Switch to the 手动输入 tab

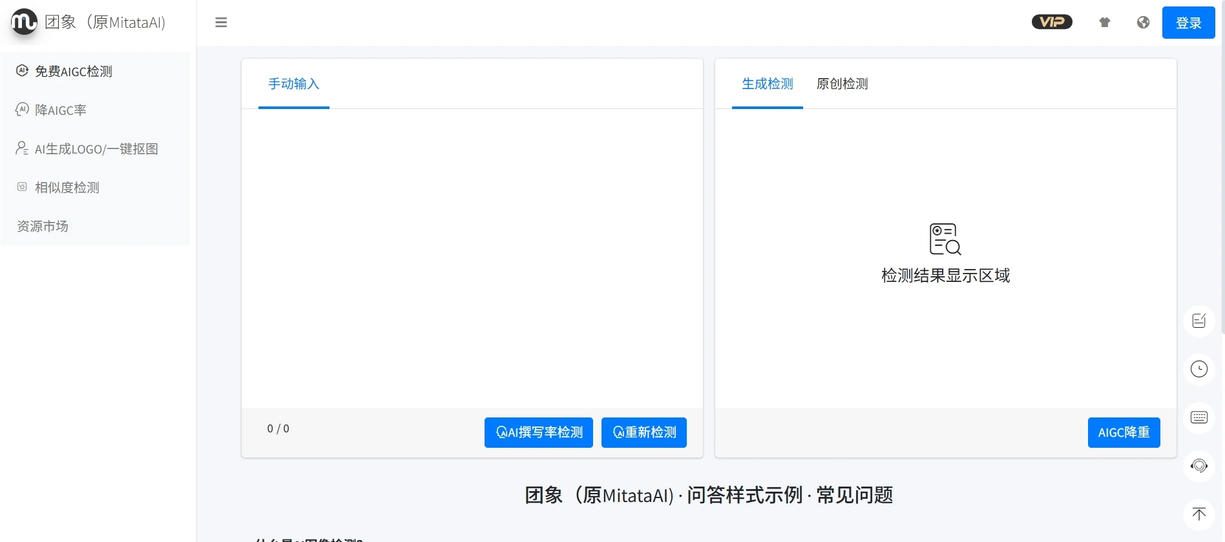coord(294,84)
